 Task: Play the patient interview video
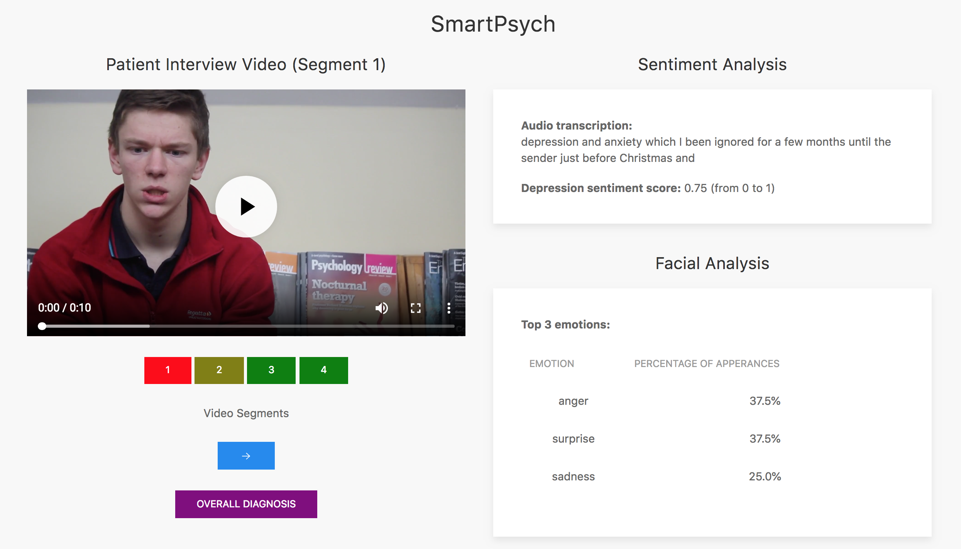(246, 207)
